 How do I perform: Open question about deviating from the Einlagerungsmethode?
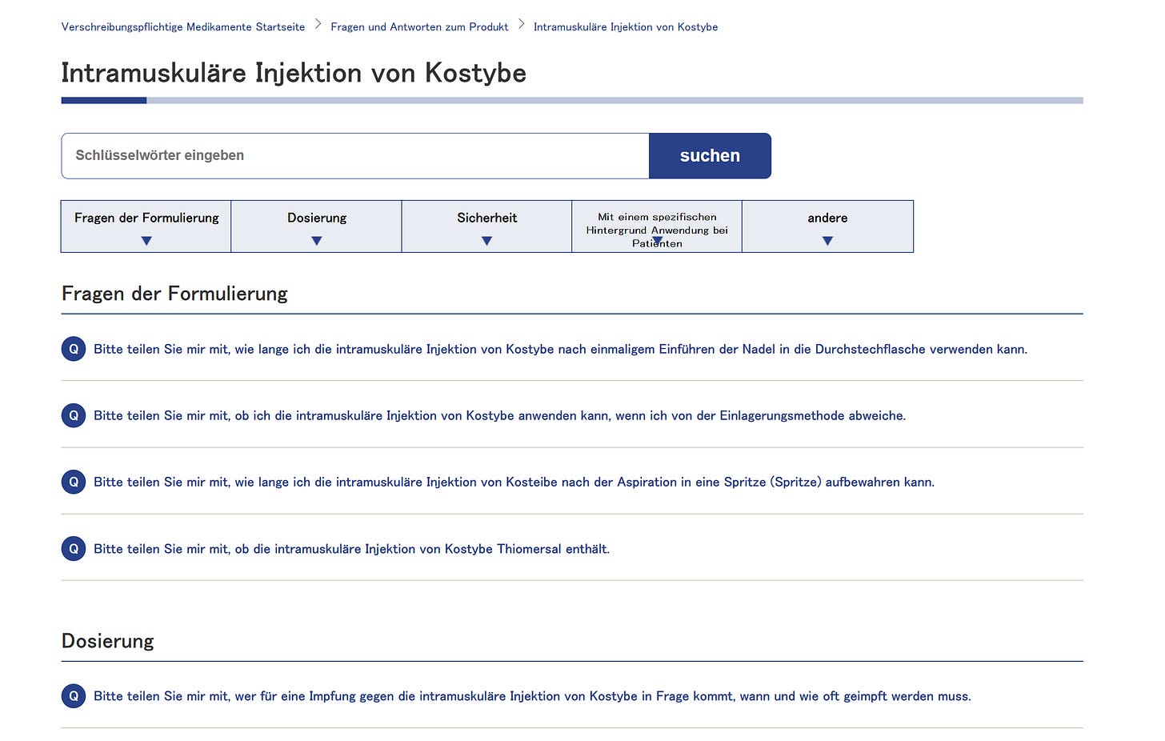coord(499,415)
